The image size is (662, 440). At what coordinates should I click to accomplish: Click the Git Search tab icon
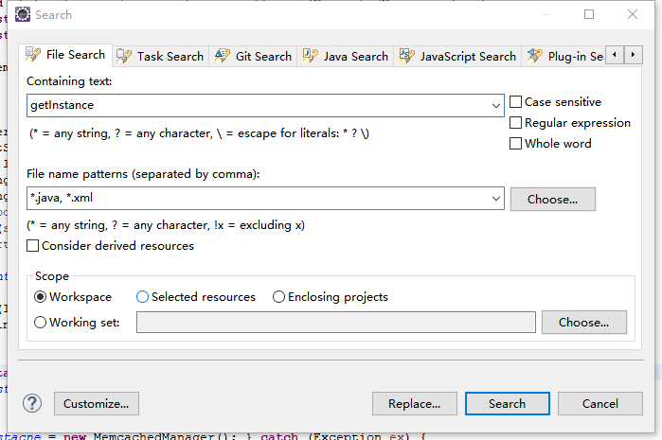pyautogui.click(x=223, y=56)
